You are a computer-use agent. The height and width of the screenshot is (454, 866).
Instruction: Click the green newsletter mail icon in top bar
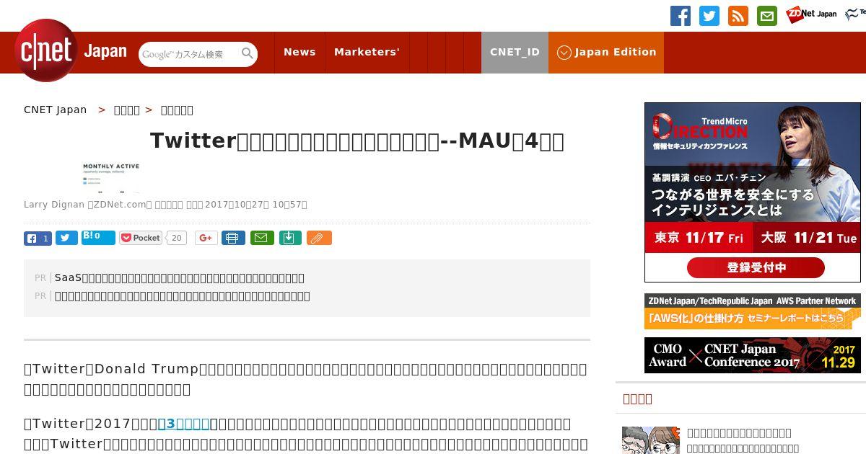click(767, 16)
